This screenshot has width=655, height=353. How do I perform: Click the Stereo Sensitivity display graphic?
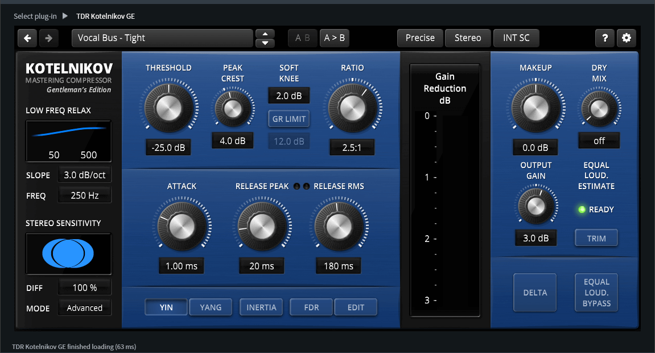[68, 253]
